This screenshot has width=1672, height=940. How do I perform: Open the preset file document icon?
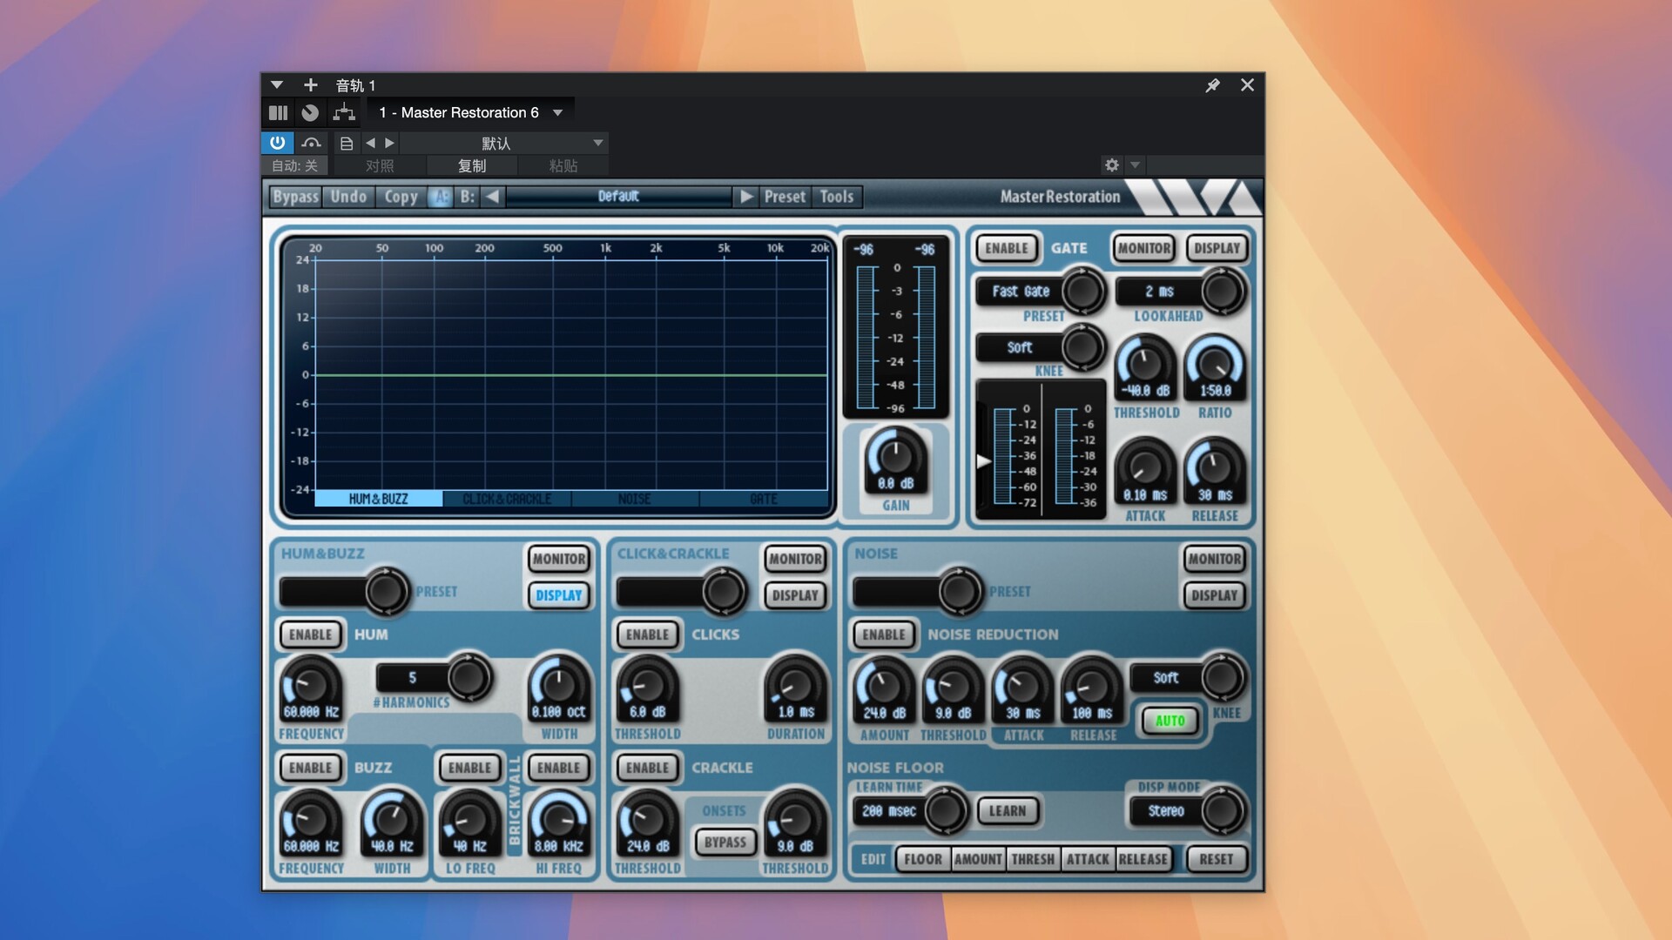point(347,143)
